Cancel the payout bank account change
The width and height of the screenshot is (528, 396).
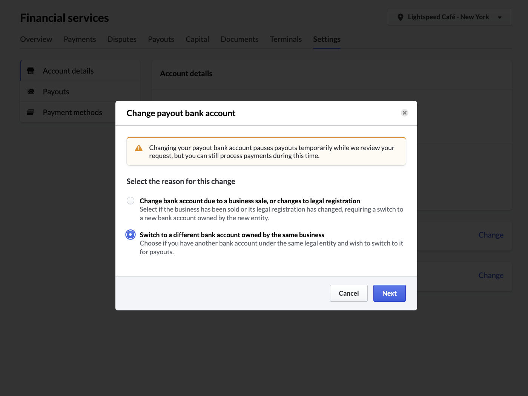pyautogui.click(x=348, y=293)
